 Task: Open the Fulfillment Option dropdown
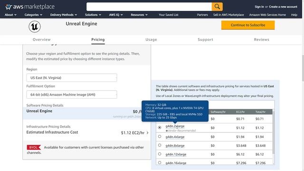coord(72,95)
